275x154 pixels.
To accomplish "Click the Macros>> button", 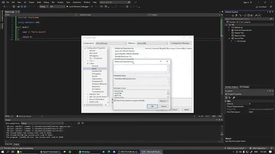I will click(163, 101).
